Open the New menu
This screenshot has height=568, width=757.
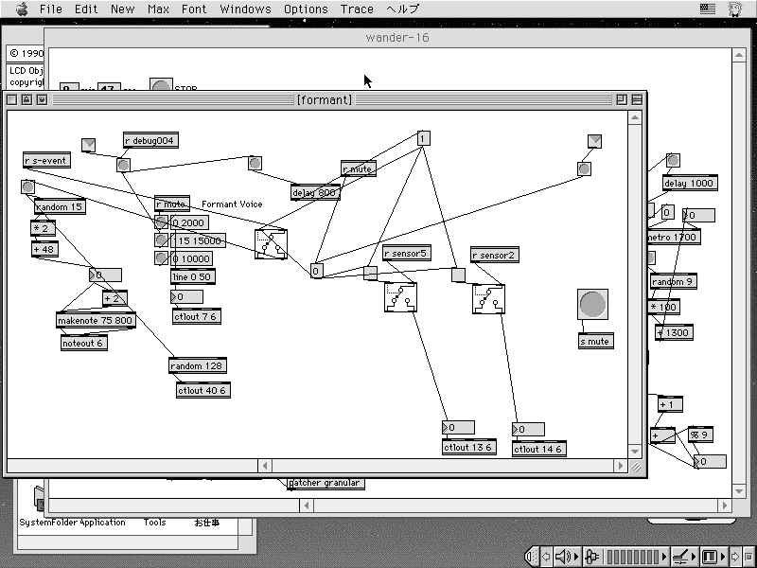coord(123,9)
